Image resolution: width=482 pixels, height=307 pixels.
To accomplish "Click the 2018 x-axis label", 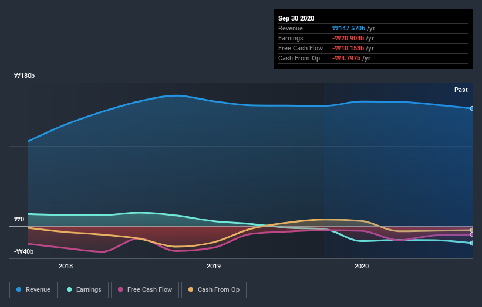I will tap(66, 266).
